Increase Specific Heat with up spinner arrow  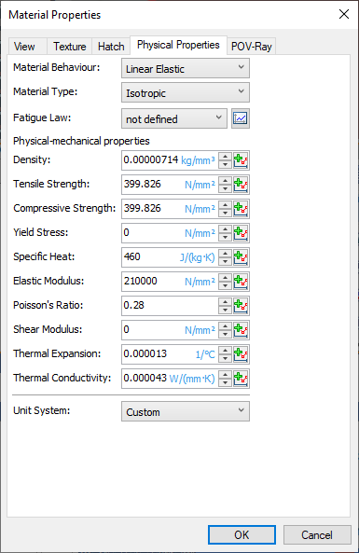coord(225,254)
